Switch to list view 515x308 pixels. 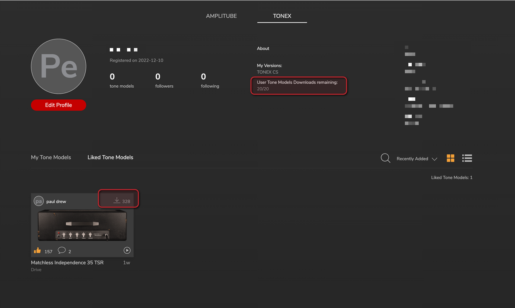[x=467, y=158]
